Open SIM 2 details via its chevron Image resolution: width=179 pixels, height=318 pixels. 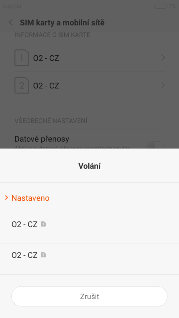163,85
